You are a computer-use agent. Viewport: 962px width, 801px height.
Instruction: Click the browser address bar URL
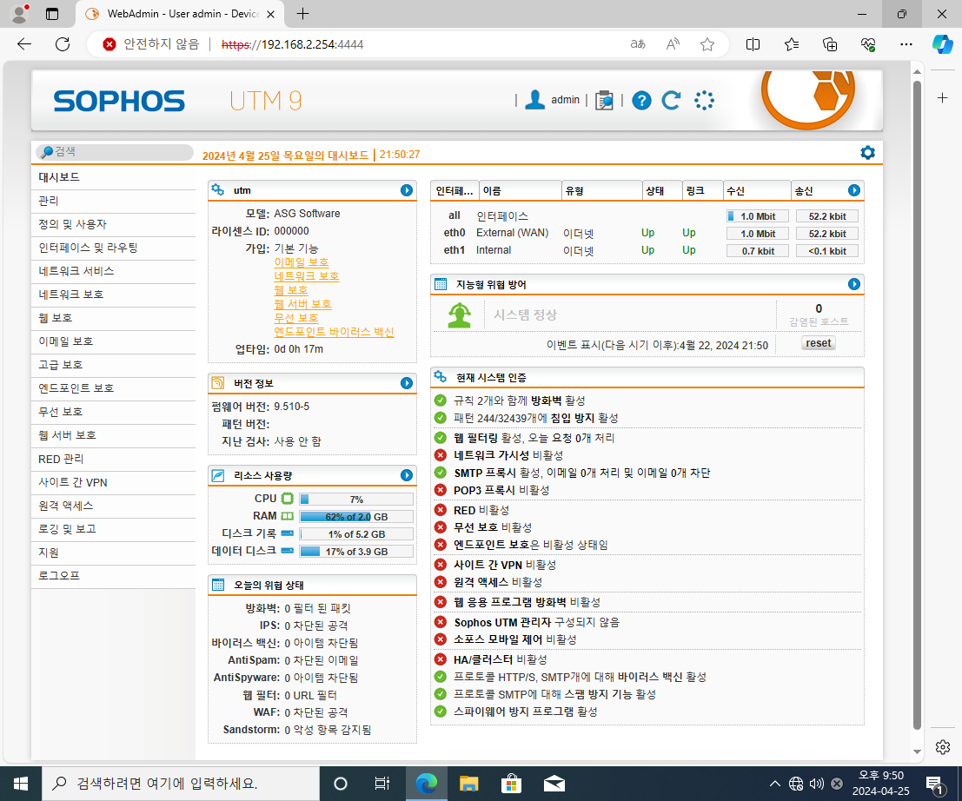click(292, 44)
